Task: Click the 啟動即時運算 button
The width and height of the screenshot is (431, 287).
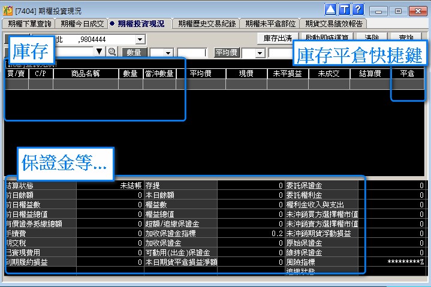Action: pyautogui.click(x=327, y=38)
